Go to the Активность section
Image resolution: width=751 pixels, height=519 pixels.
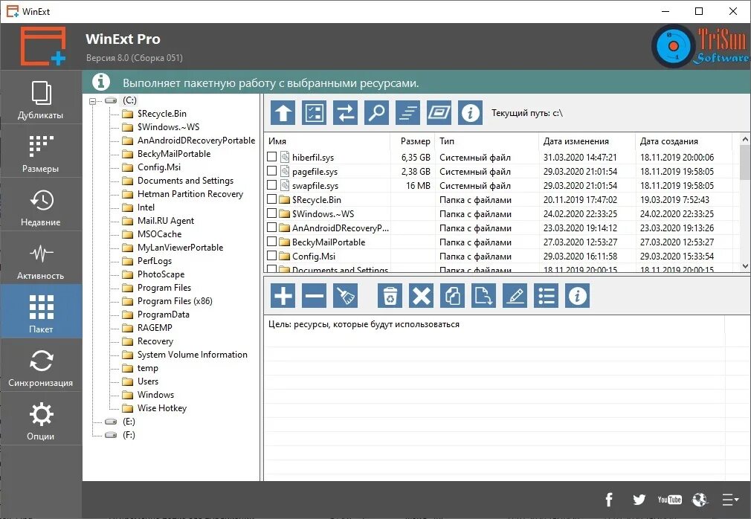pyautogui.click(x=41, y=259)
